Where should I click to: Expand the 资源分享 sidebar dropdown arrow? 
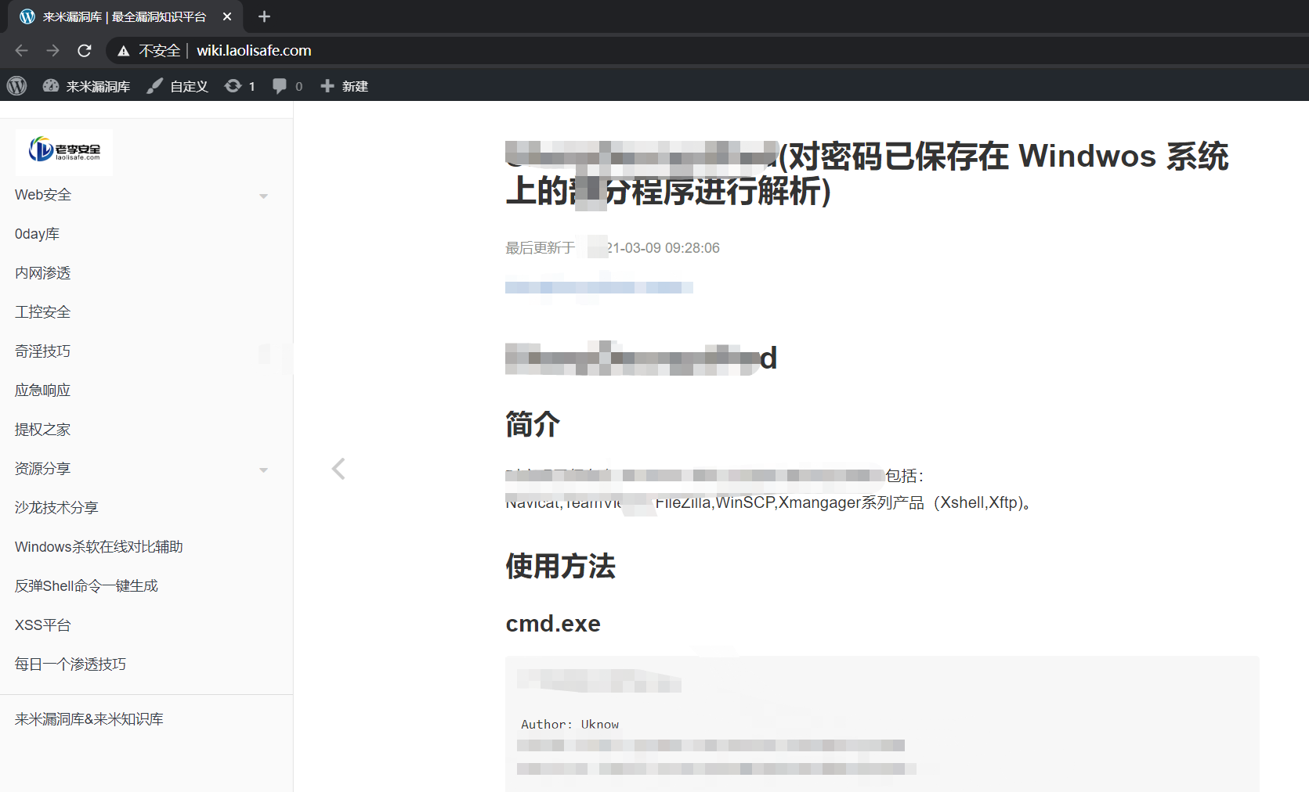(263, 470)
